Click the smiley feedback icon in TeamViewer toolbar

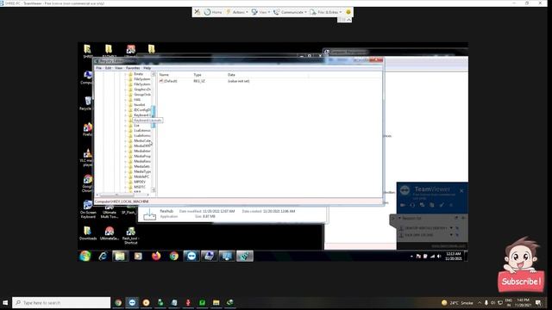[348, 12]
